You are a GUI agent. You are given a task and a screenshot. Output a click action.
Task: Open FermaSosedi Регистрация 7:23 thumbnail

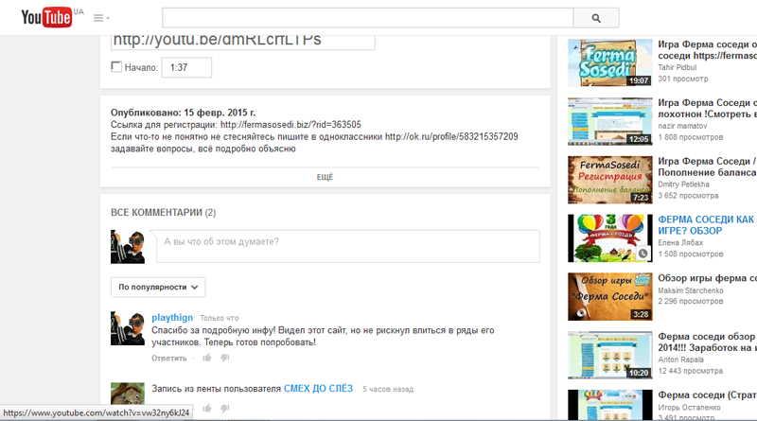tap(609, 180)
